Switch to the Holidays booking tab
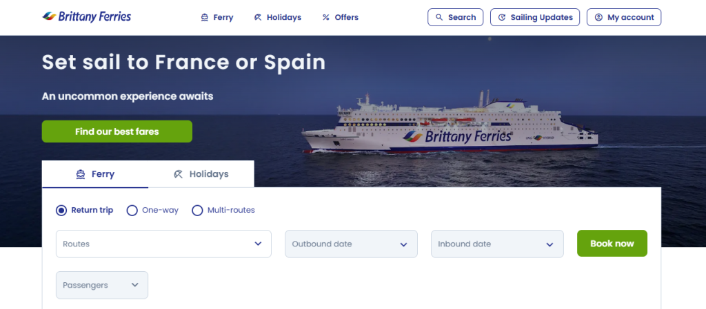This screenshot has width=706, height=309. click(x=201, y=174)
